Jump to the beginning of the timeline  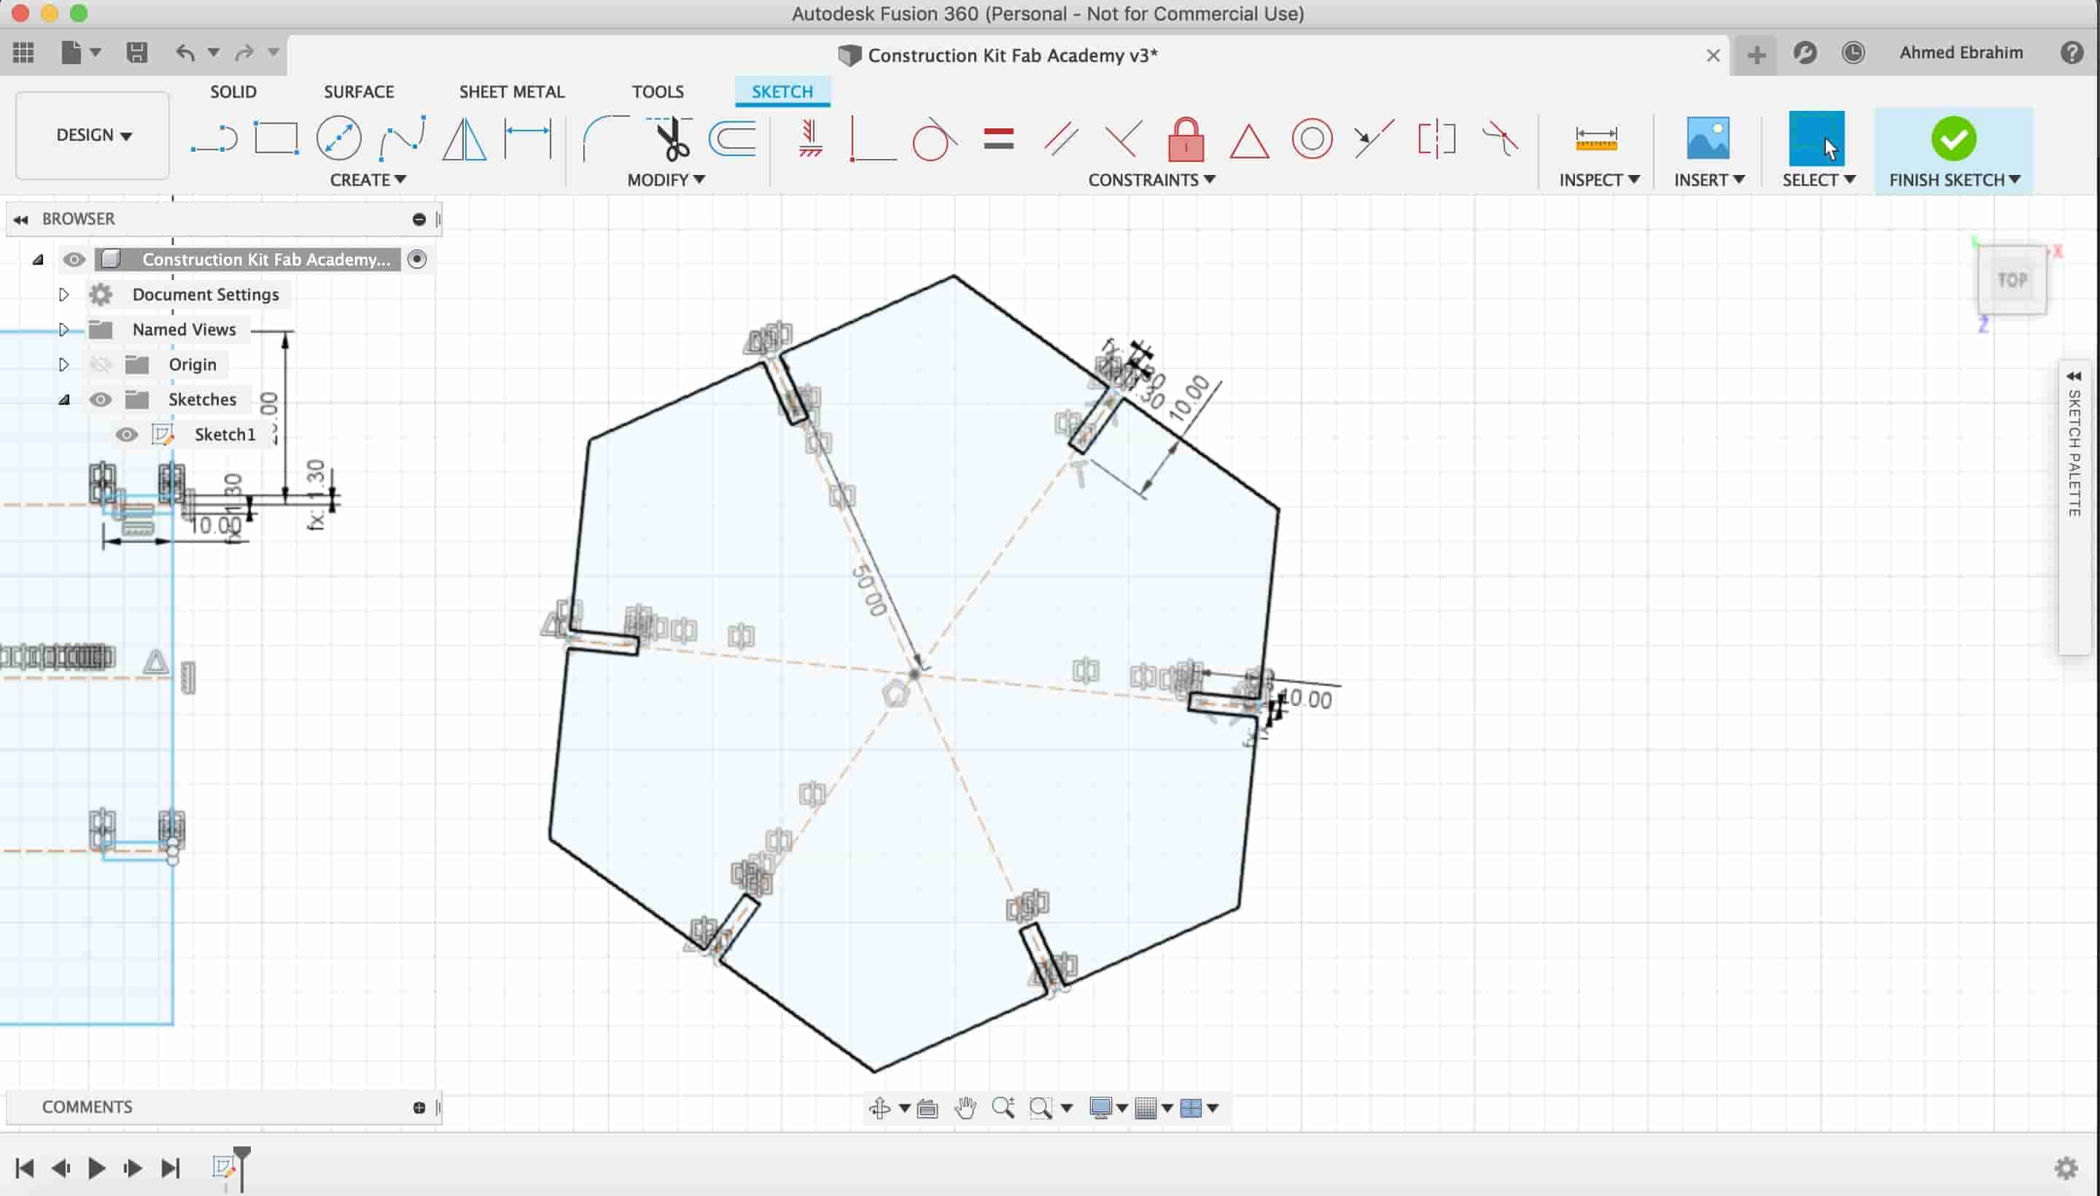coord(25,1168)
